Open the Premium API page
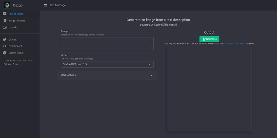This screenshot has height=138, width=277. click(x=20, y=46)
